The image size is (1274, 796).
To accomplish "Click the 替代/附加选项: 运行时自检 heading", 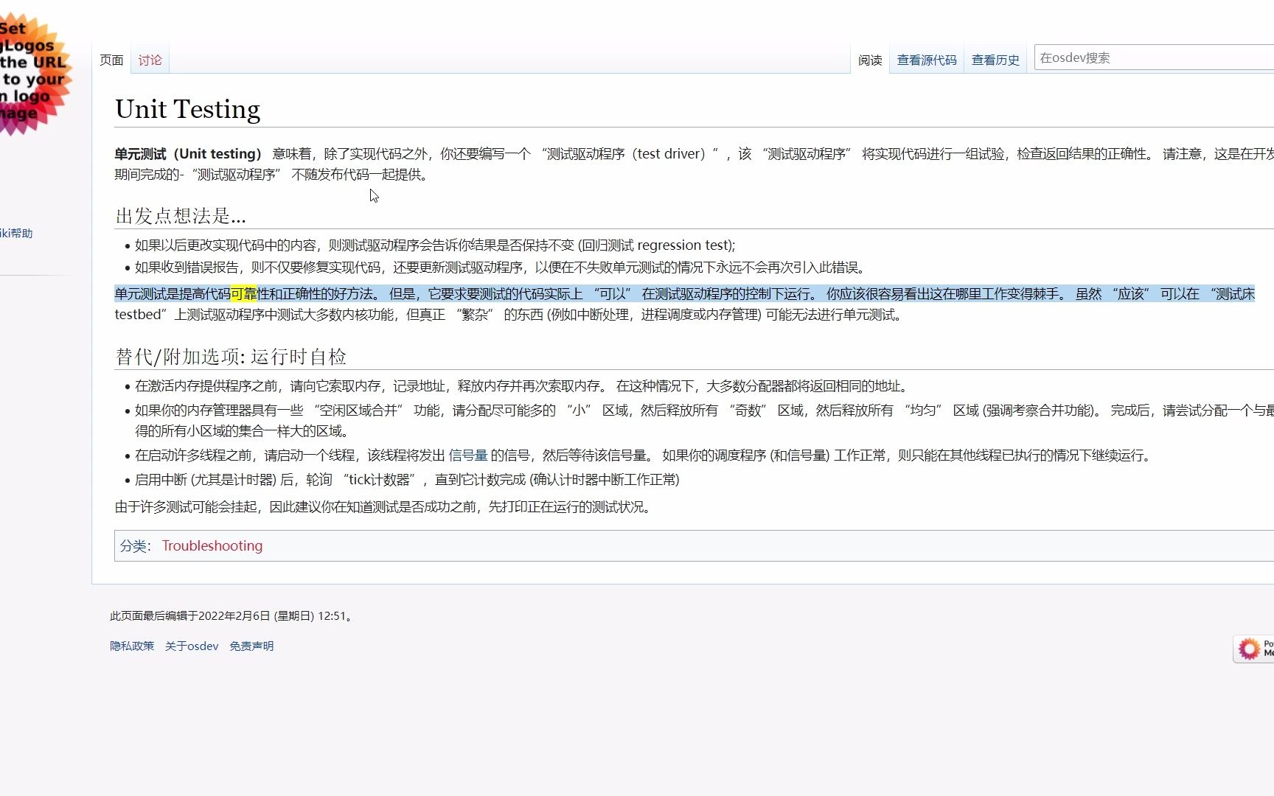I will tap(231, 357).
